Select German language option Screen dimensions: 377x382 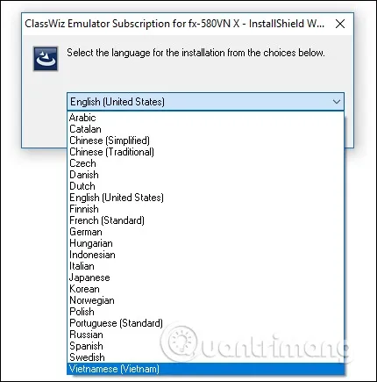click(x=205, y=232)
